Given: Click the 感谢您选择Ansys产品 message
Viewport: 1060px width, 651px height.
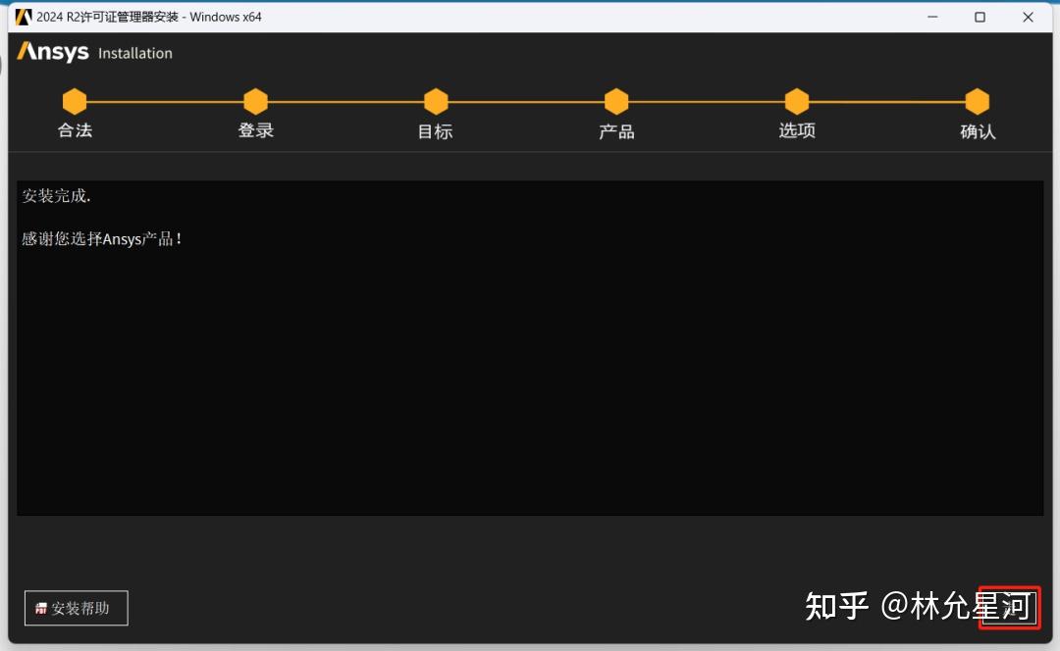Looking at the screenshot, I should click(103, 238).
